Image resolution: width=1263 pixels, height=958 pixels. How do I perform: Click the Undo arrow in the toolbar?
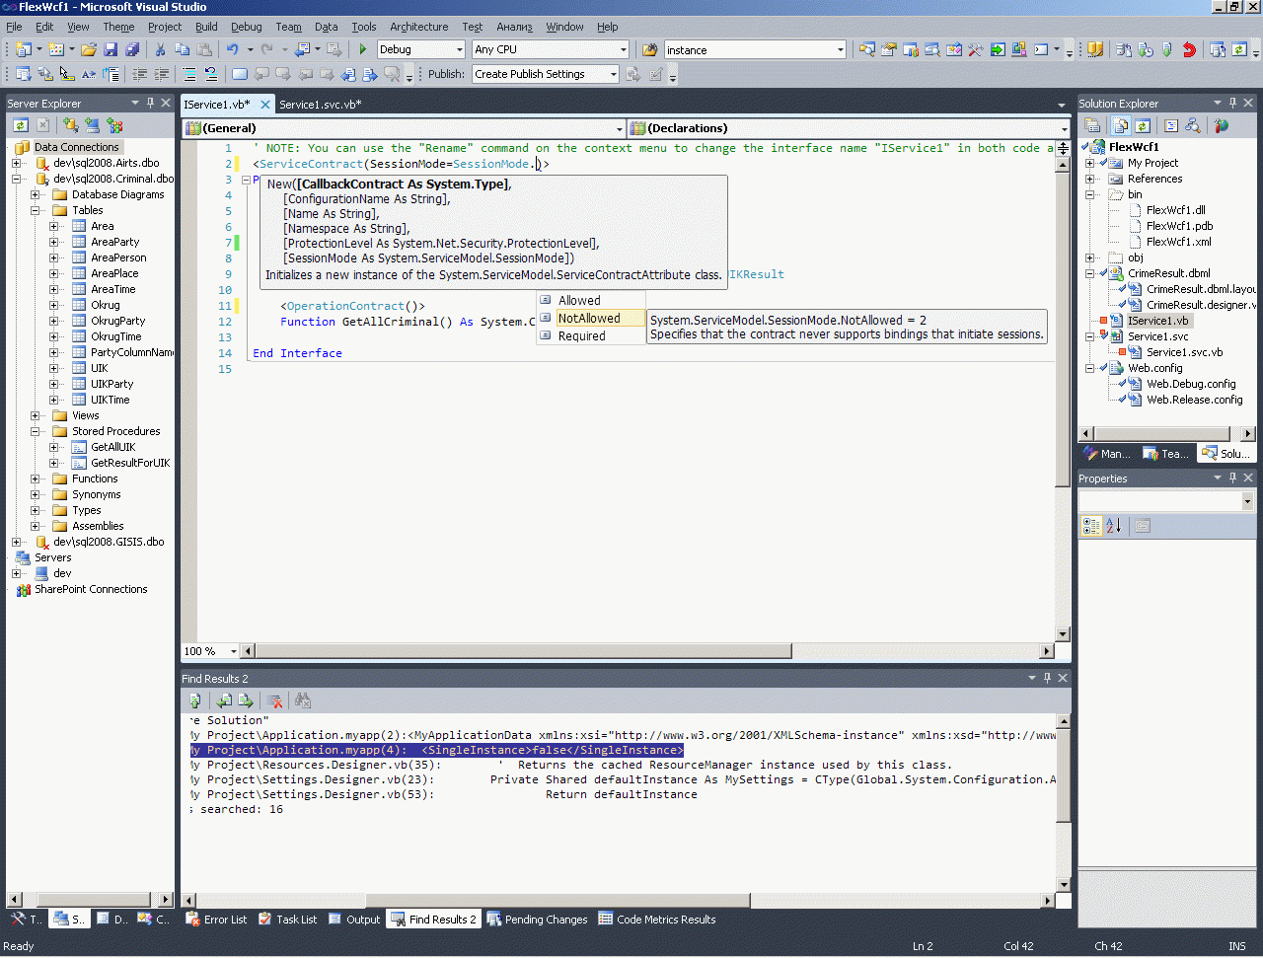(x=232, y=49)
